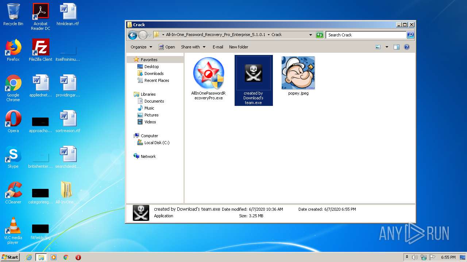
Task: Click the volume speaker tray icon
Action: [x=415, y=257]
